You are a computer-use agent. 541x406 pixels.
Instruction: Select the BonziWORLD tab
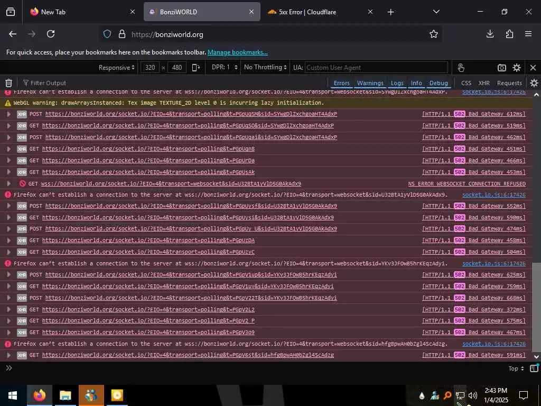coord(202,12)
